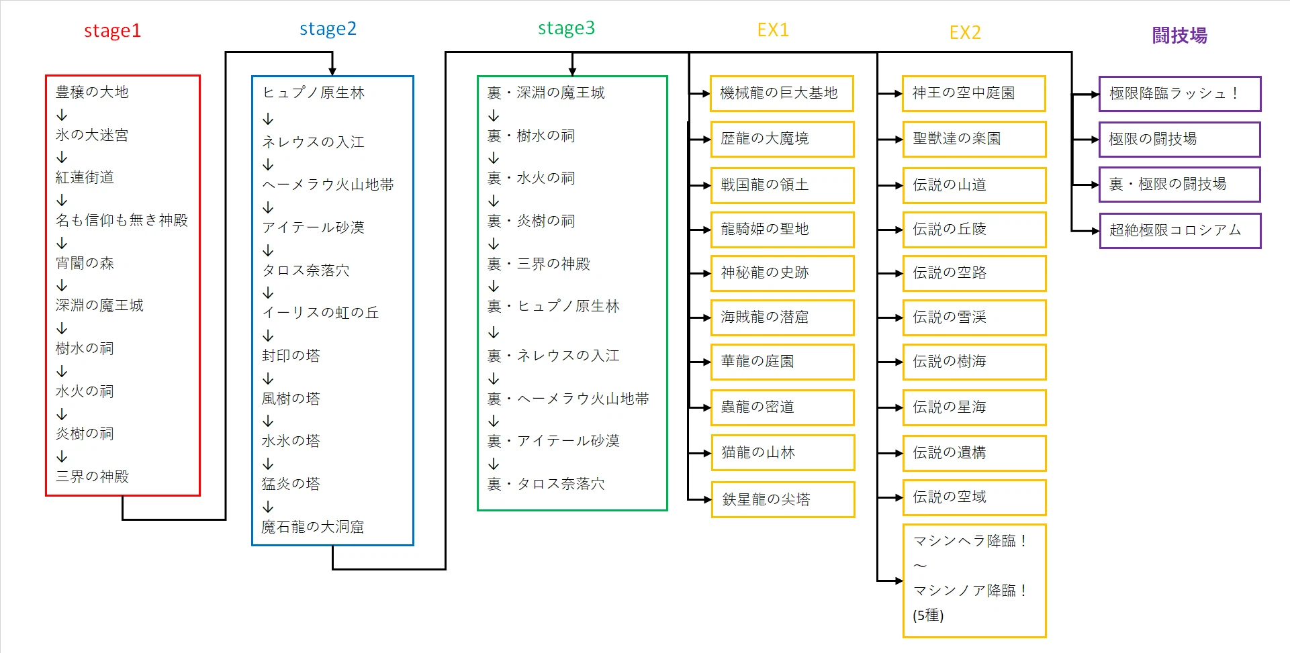Select 紅蓮街道 entry
This screenshot has height=653, width=1290.
coord(85,177)
